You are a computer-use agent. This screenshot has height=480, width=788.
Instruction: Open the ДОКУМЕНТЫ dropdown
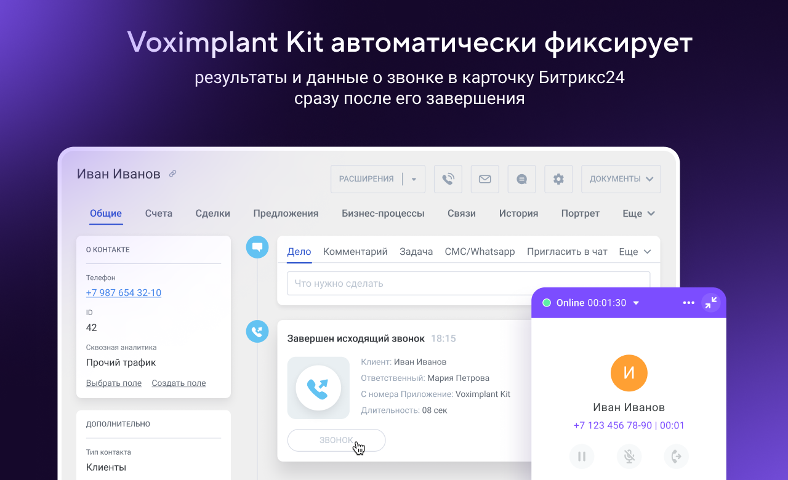pos(621,178)
